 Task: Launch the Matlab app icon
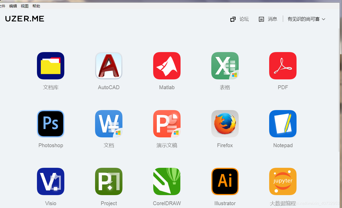(x=167, y=66)
